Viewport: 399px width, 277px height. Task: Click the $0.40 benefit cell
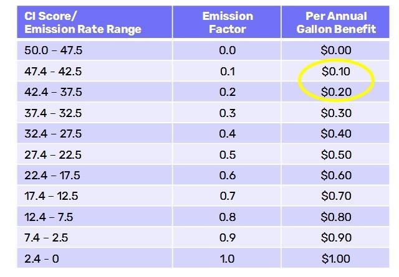(337, 134)
